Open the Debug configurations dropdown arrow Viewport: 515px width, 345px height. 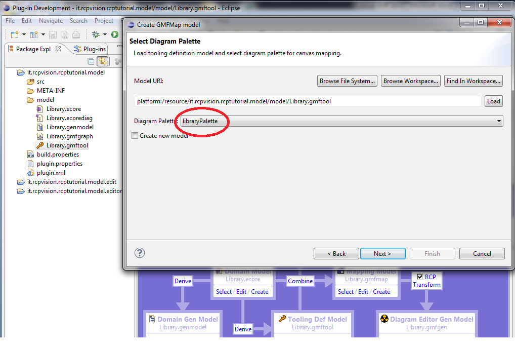coord(105,34)
